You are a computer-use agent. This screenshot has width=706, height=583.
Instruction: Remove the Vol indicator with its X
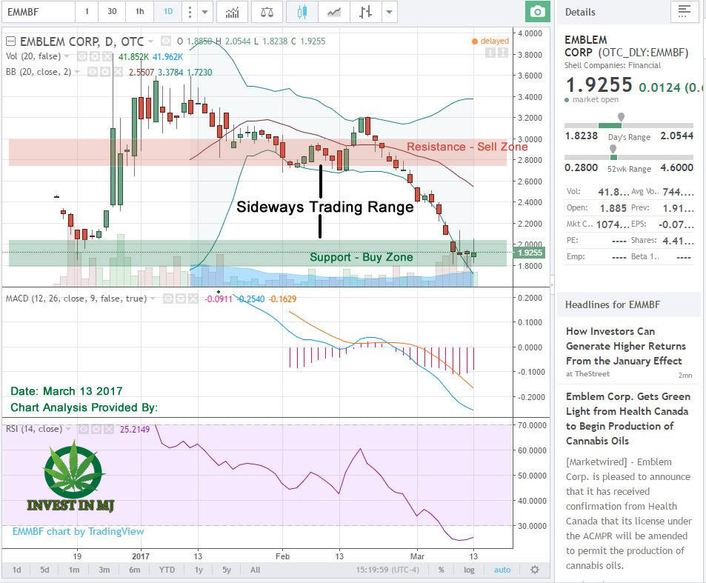[x=107, y=57]
